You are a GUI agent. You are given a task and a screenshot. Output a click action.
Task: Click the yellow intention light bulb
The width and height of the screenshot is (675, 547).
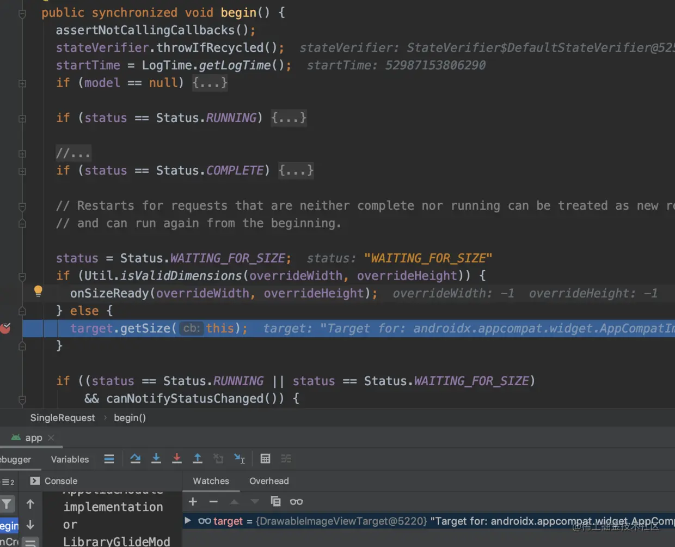[x=38, y=291]
